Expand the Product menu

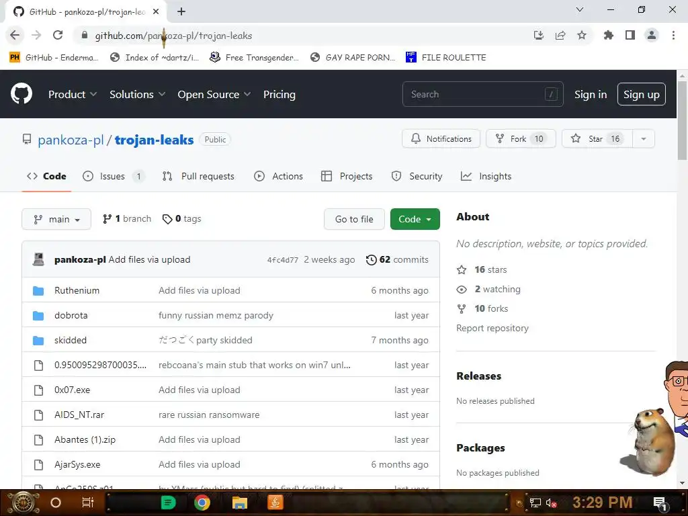pos(73,94)
